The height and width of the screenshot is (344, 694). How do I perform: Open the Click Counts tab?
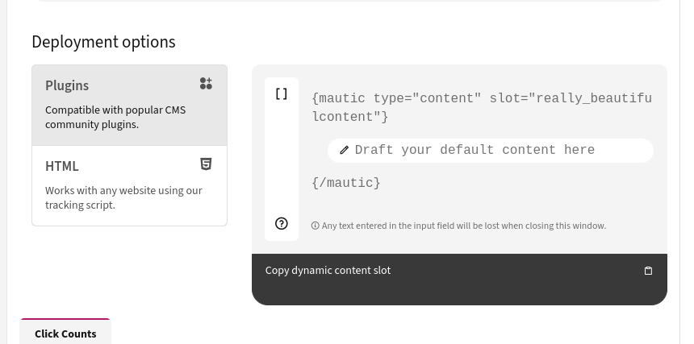tap(65, 334)
